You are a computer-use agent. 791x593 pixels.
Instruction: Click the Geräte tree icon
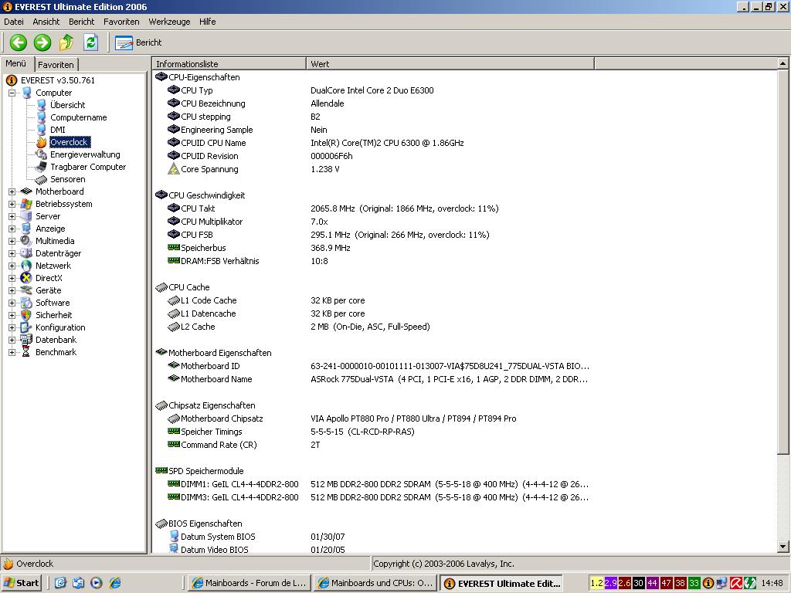coord(26,290)
